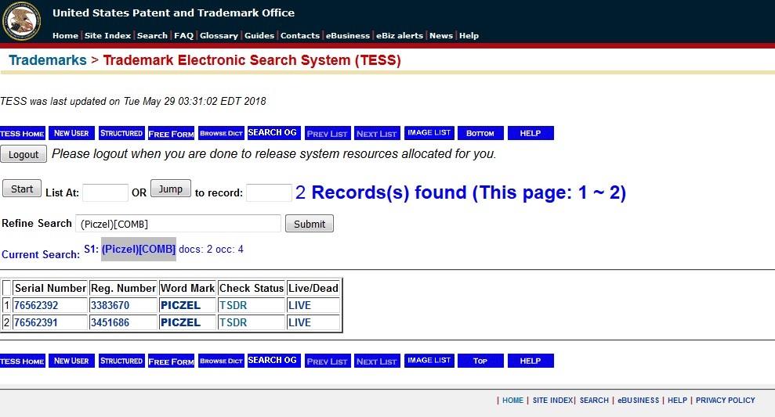775x417 pixels.
Task: Open eBiz alerts in the top navigation
Action: point(400,35)
